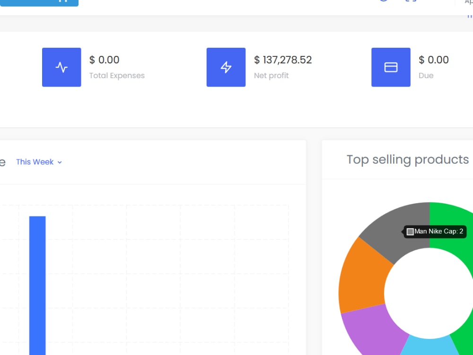Click the fullscreen brackets icon in the header
Screen dimensions: 473x355
(411, 1)
